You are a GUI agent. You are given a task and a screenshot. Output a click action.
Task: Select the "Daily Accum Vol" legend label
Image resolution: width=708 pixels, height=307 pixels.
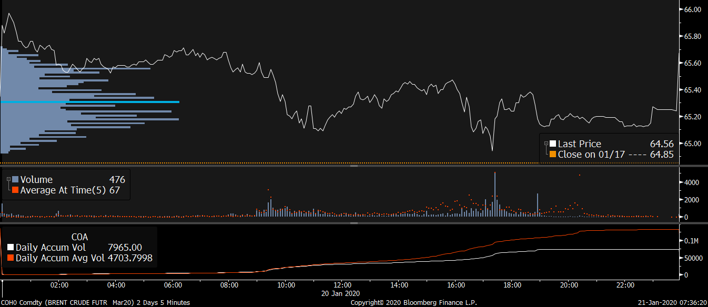(x=50, y=248)
